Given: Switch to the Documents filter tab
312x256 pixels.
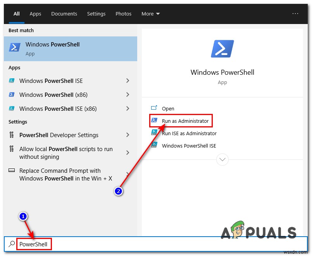Looking at the screenshot, I should [x=64, y=14].
